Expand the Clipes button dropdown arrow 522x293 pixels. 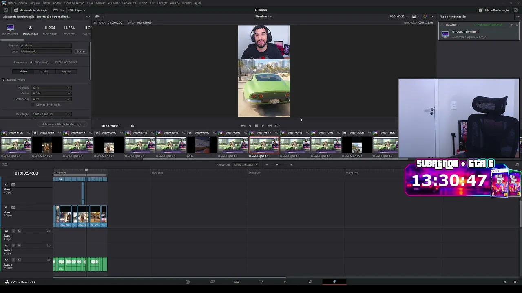point(84,10)
